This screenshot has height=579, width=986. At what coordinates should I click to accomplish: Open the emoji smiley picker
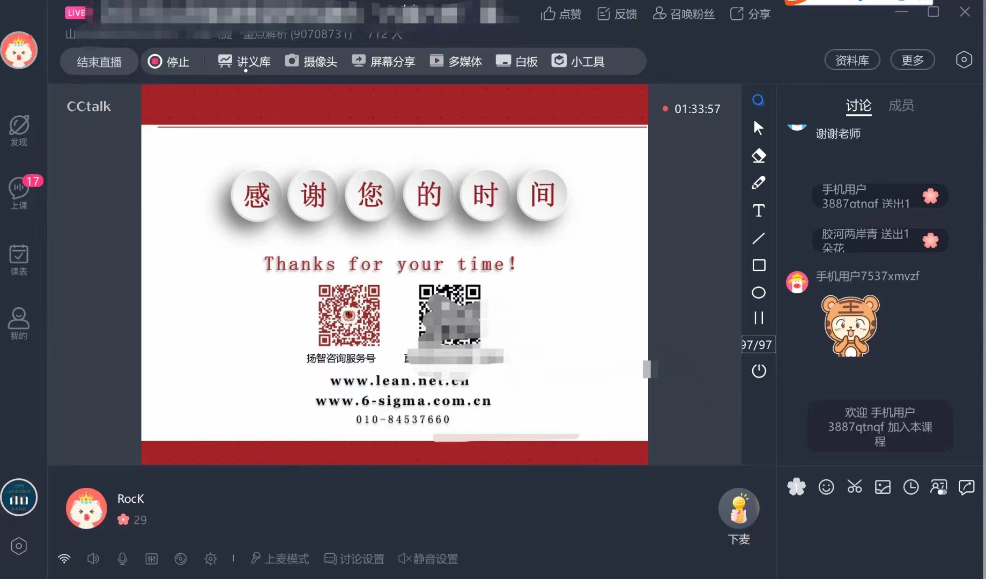click(x=826, y=487)
